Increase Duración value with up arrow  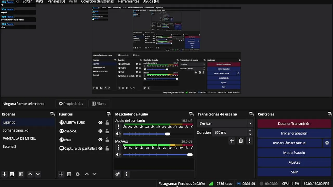point(250,131)
